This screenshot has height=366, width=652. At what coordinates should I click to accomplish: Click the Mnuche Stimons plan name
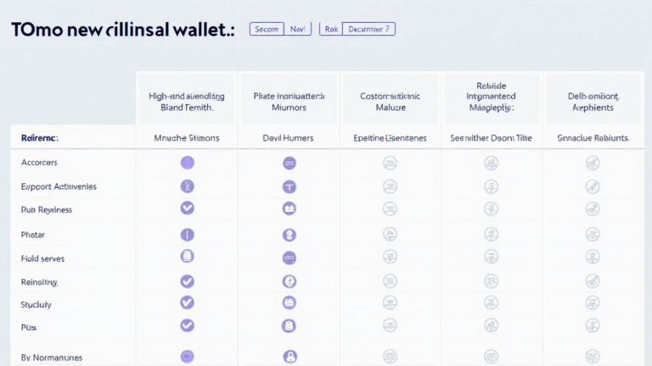click(x=187, y=137)
